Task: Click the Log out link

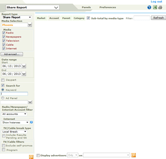Action: tap(156, 2)
